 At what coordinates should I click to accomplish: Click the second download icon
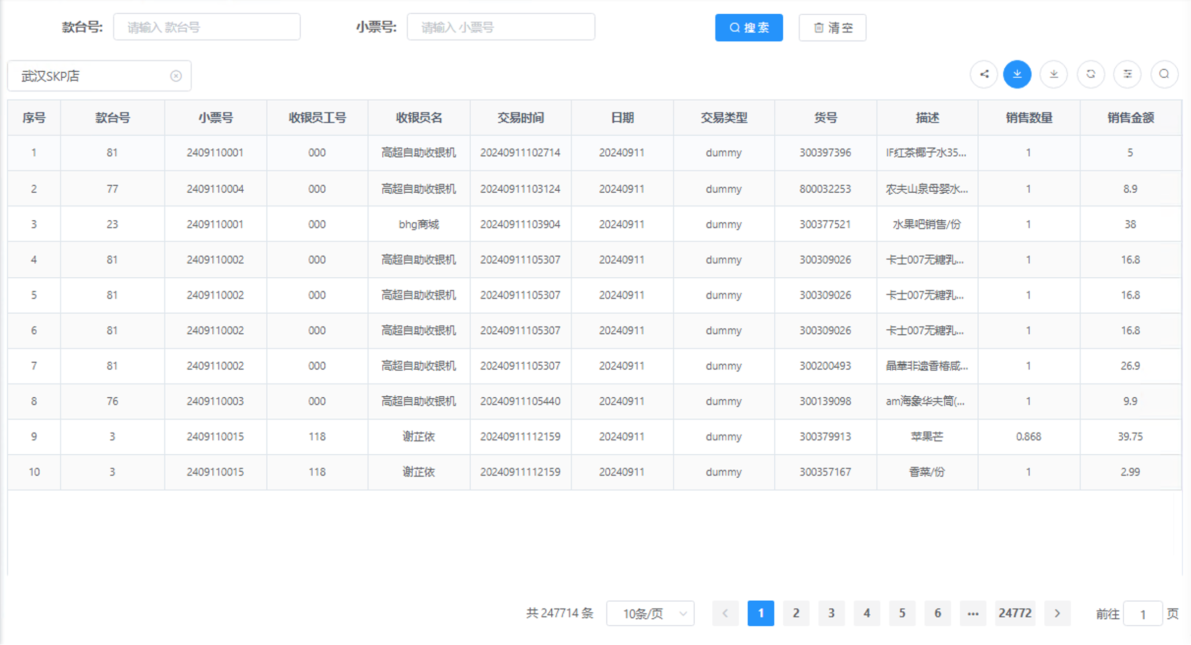(1053, 74)
